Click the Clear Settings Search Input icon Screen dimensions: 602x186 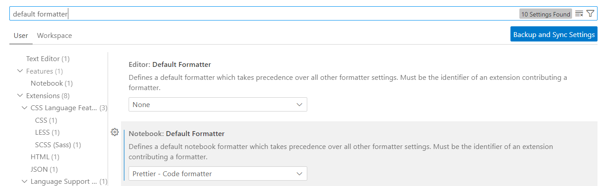click(x=579, y=14)
